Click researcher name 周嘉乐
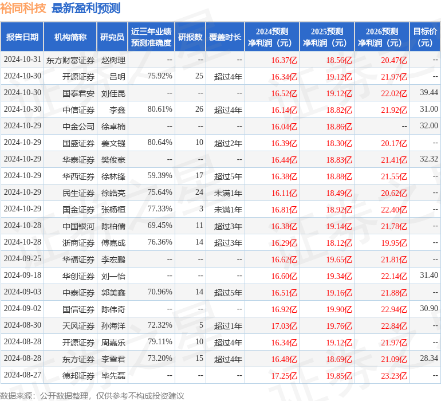Screen dimensions: 441x401 (113, 343)
